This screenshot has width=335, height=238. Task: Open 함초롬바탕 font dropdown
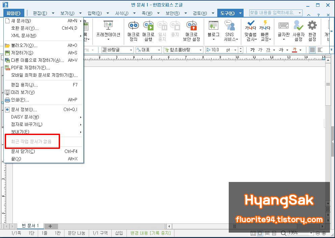(x=200, y=50)
